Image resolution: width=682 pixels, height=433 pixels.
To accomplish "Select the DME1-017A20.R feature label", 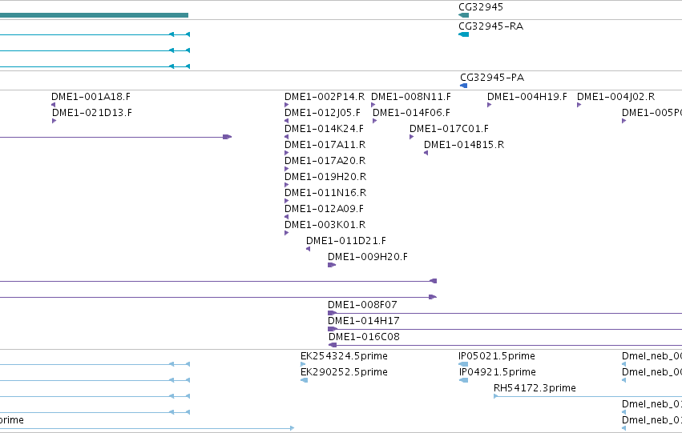I will click(325, 161).
